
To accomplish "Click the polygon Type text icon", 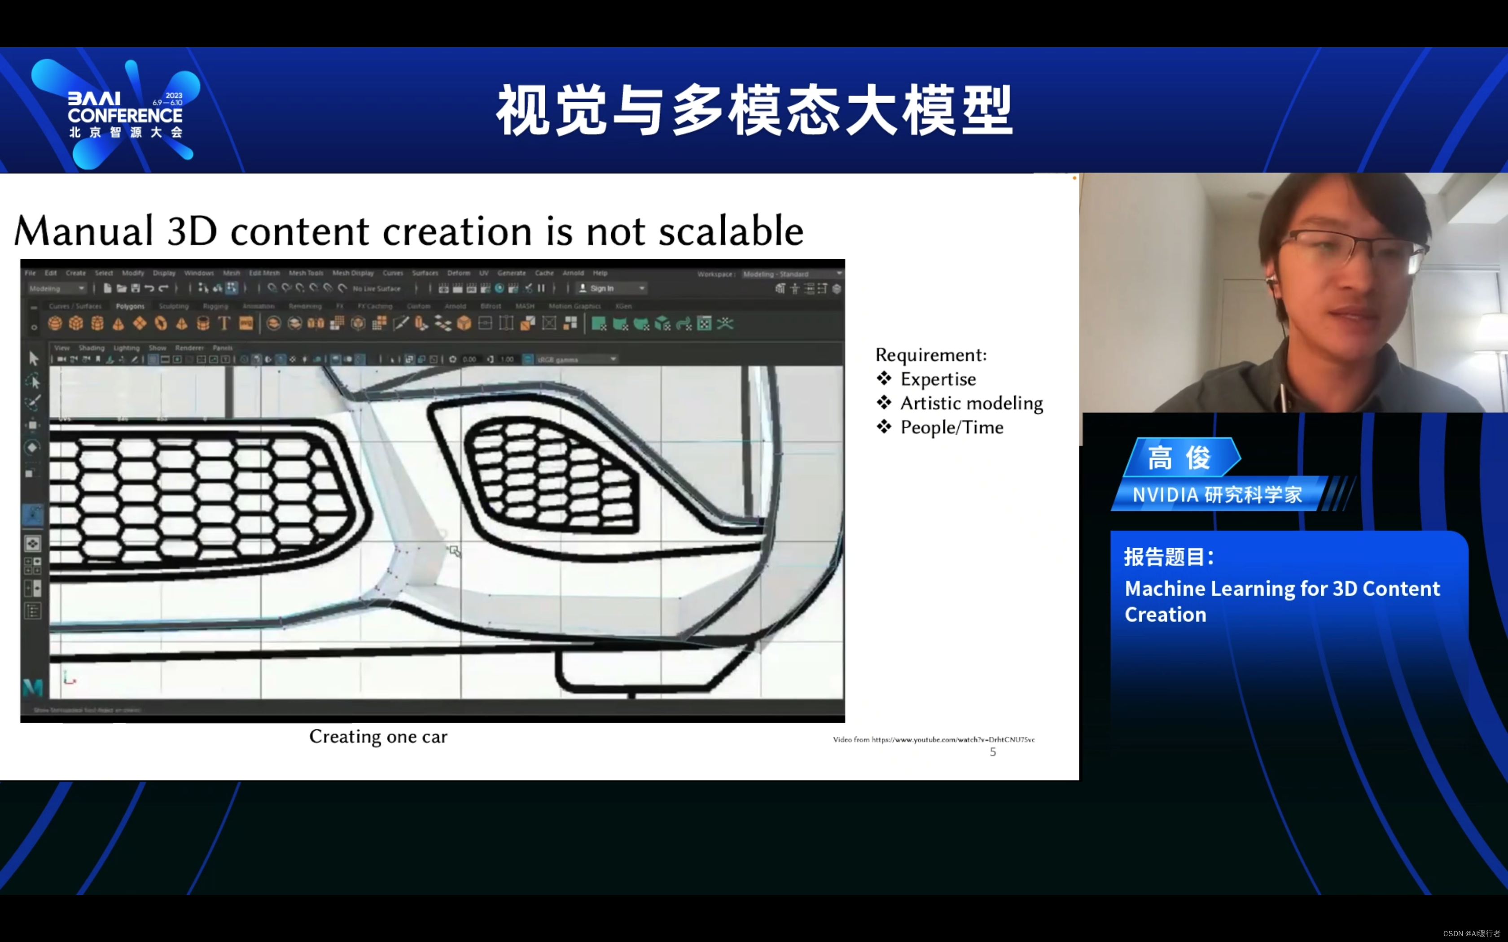I will pos(224,323).
